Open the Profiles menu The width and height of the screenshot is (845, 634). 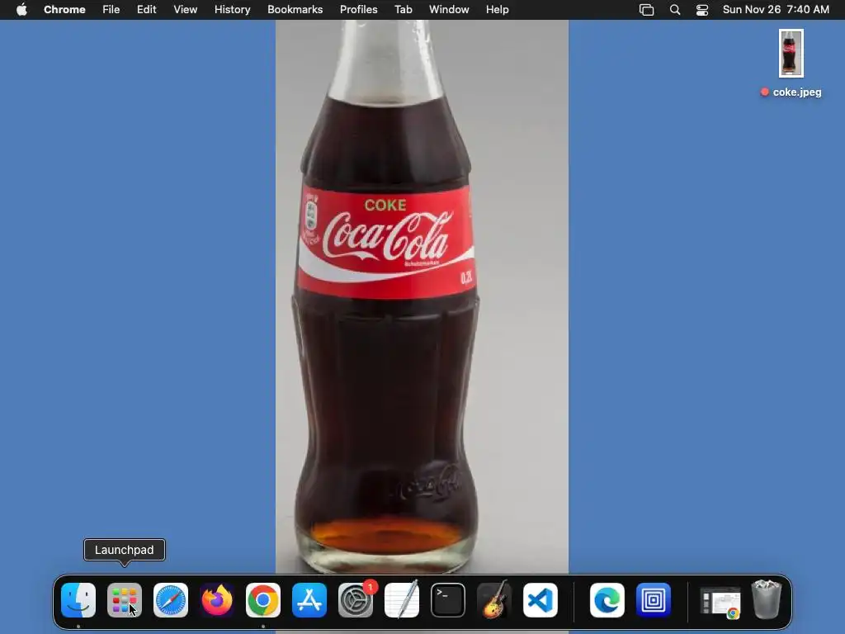point(358,10)
